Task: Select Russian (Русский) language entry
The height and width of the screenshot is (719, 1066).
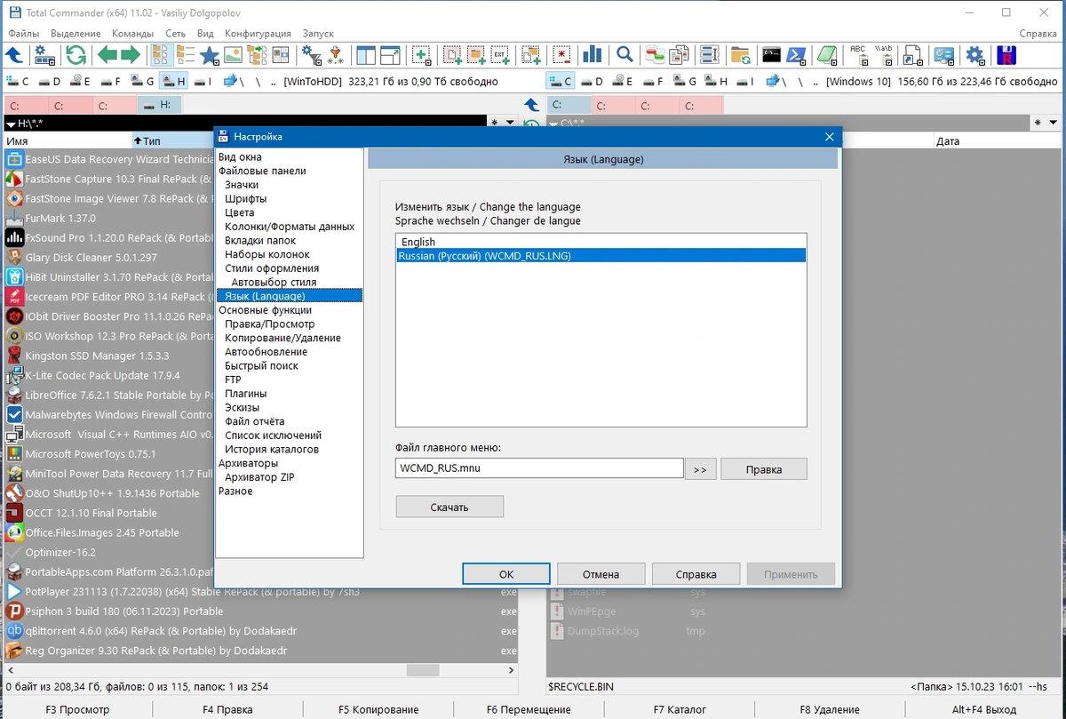Action: pyautogui.click(x=601, y=256)
